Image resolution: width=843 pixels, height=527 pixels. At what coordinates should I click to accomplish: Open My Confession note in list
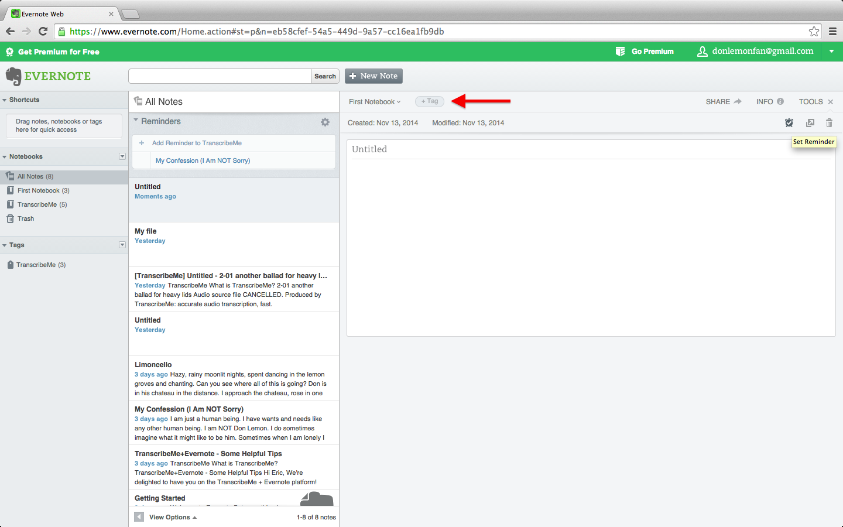[234, 423]
